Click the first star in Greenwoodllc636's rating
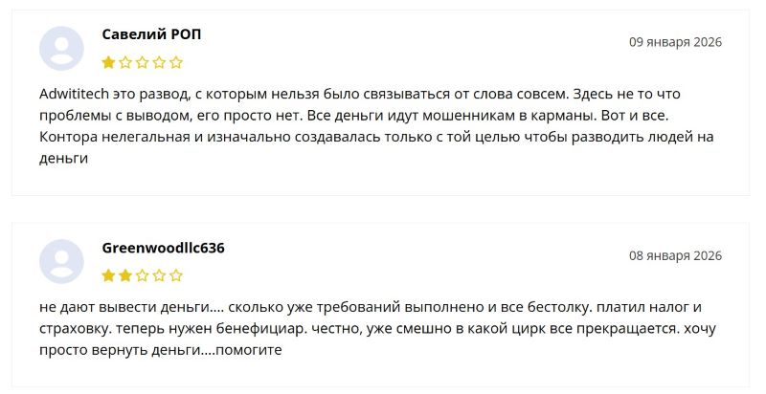This screenshot has width=766, height=394. [x=108, y=276]
